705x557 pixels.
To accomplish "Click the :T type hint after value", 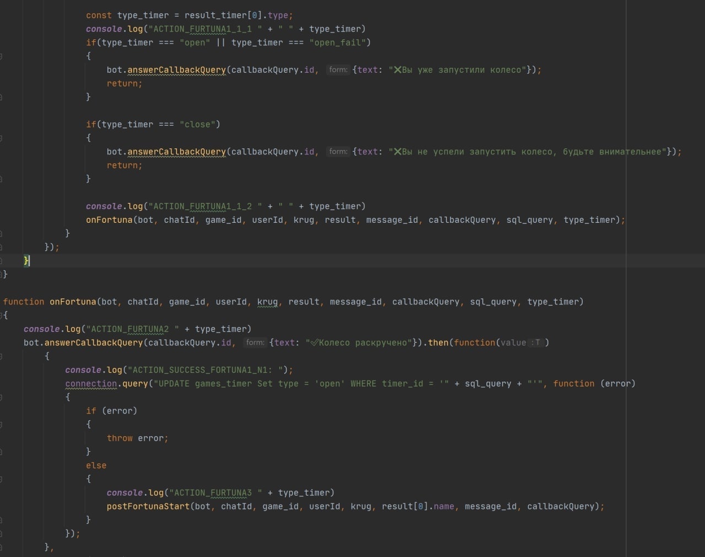I will (x=536, y=342).
